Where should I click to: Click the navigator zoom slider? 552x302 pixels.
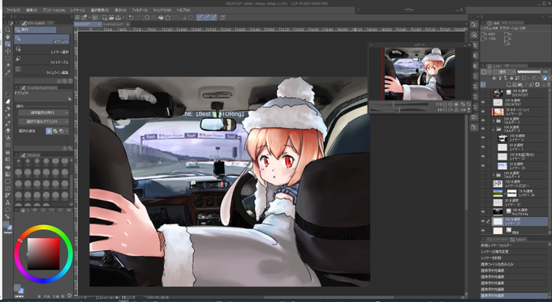(399, 104)
